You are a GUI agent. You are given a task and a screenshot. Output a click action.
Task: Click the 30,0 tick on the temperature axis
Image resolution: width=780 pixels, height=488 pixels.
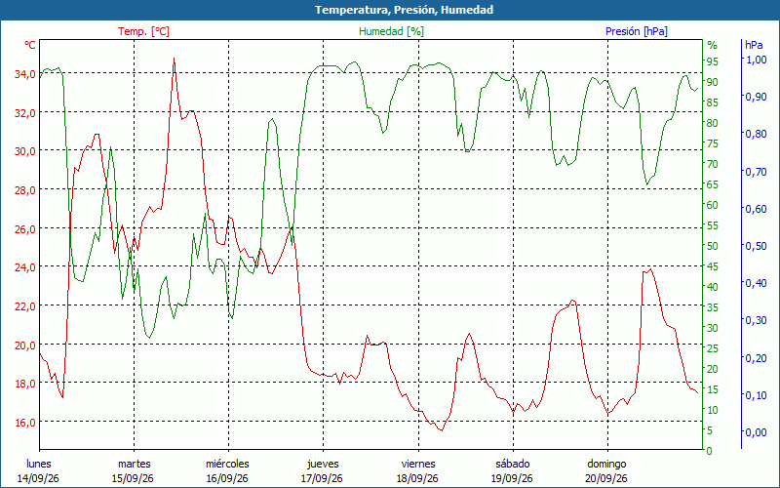point(25,151)
